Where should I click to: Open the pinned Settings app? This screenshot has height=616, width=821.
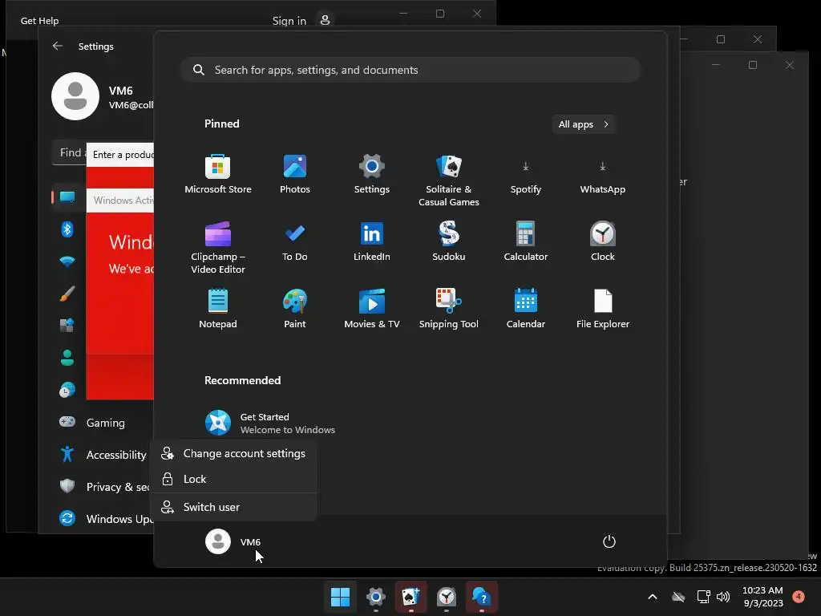372,174
